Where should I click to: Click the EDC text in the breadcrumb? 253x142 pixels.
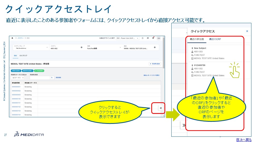[28, 38]
